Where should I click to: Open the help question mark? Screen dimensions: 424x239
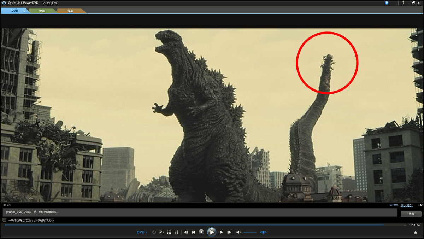(x=403, y=3)
